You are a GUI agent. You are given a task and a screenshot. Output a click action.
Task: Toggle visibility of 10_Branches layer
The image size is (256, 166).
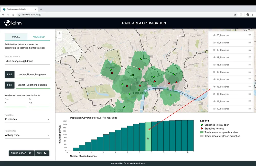pyautogui.click(x=214, y=109)
